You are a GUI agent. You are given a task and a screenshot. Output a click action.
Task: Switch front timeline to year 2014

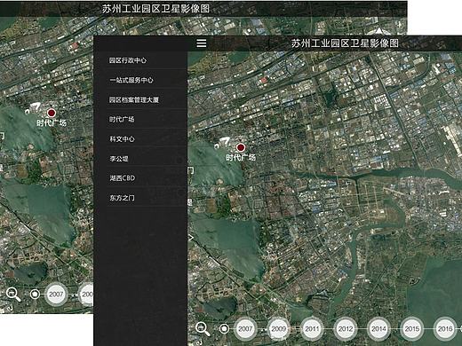pyautogui.click(x=378, y=328)
